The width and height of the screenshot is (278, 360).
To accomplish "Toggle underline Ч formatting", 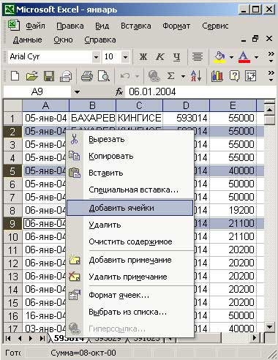I will (x=176, y=57).
